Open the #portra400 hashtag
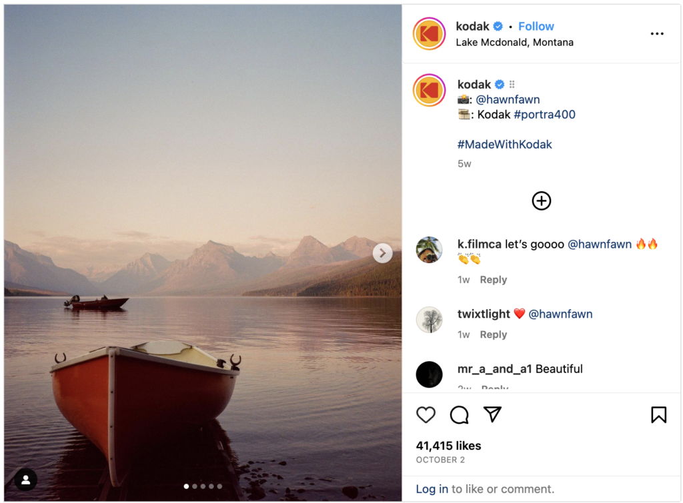The height and width of the screenshot is (503, 683). [x=544, y=115]
